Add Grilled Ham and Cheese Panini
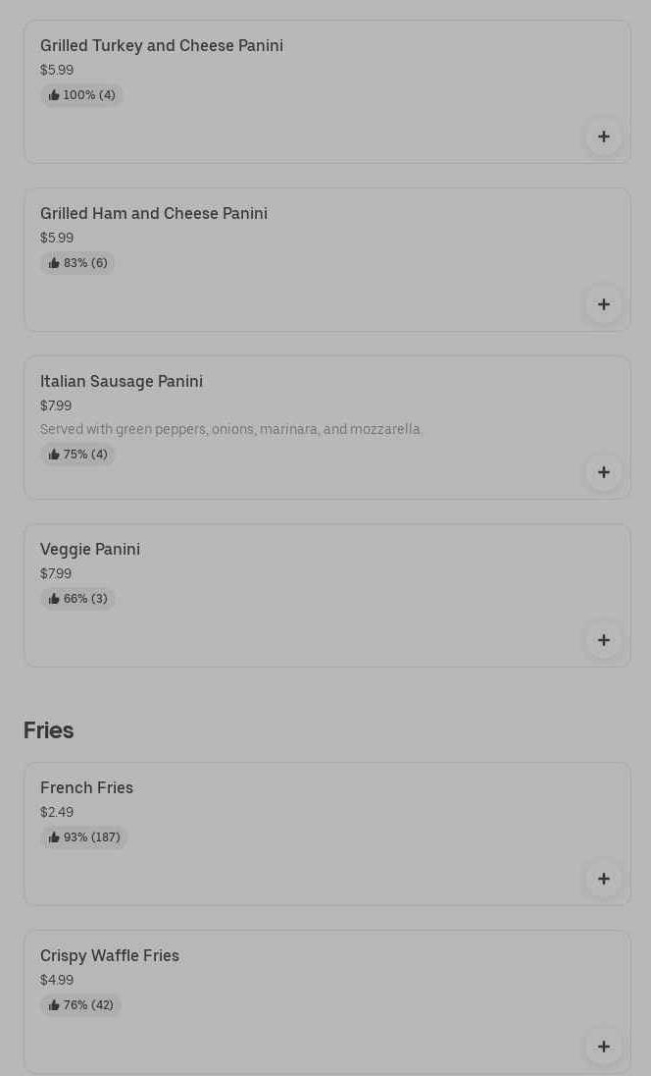This screenshot has width=651, height=1076. 603,304
